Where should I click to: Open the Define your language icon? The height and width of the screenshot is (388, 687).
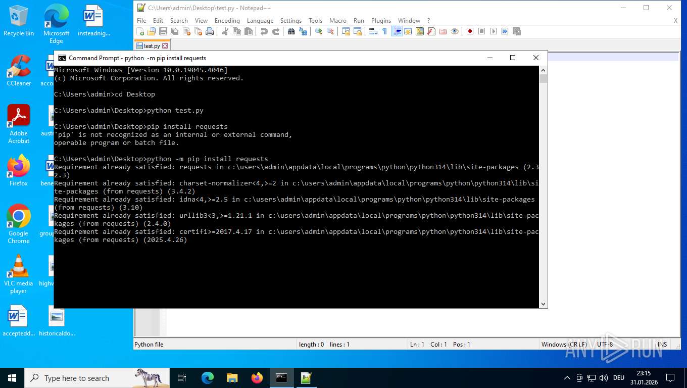(408, 31)
